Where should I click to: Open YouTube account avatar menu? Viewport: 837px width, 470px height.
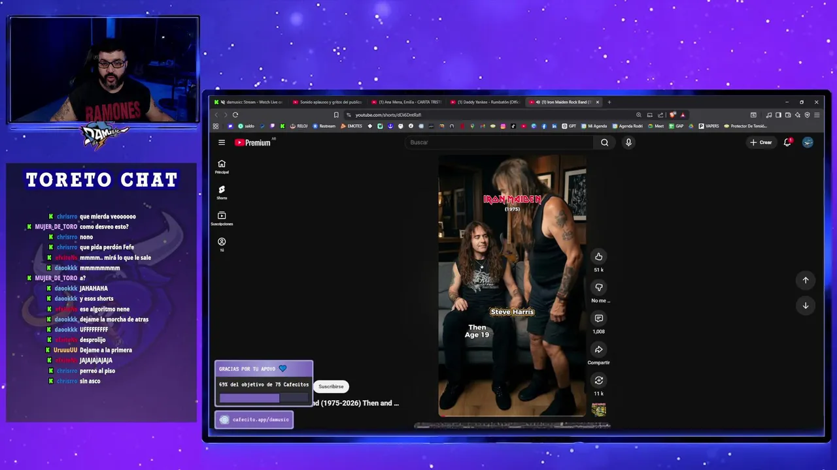(x=808, y=142)
